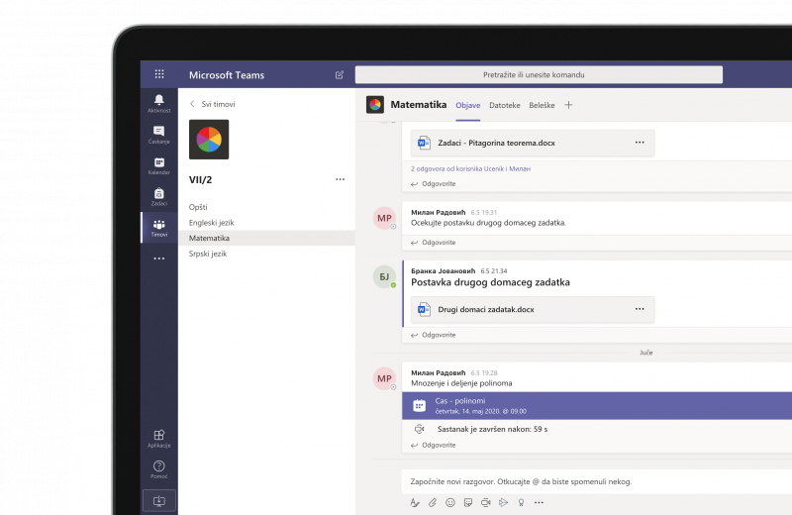
Task: Click Milan Radović avatar on polinoma message
Action: coord(384,378)
